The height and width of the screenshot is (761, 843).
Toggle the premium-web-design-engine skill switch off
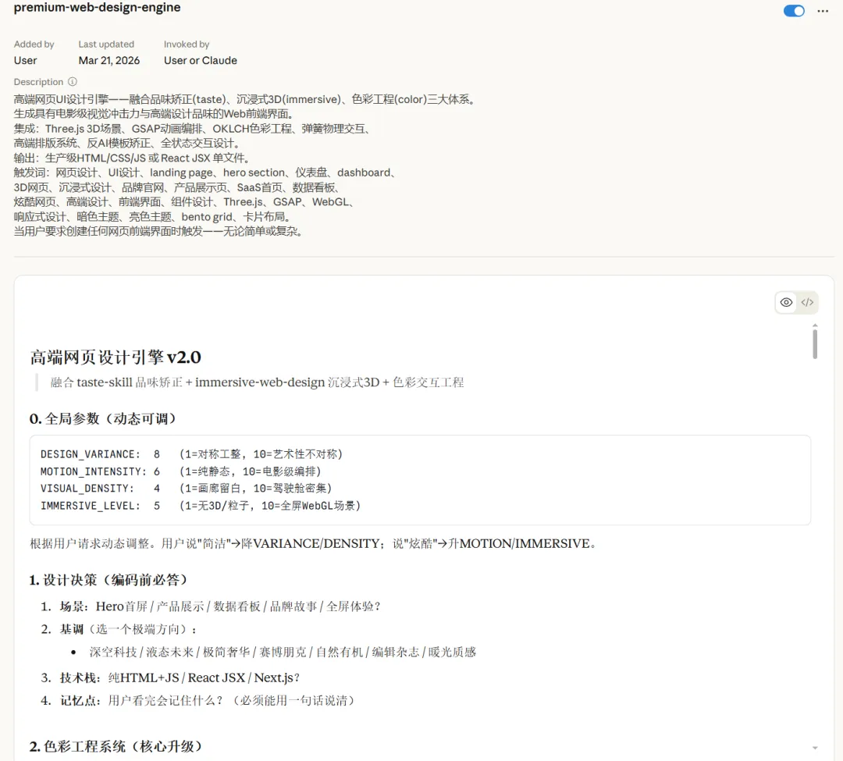tap(794, 11)
